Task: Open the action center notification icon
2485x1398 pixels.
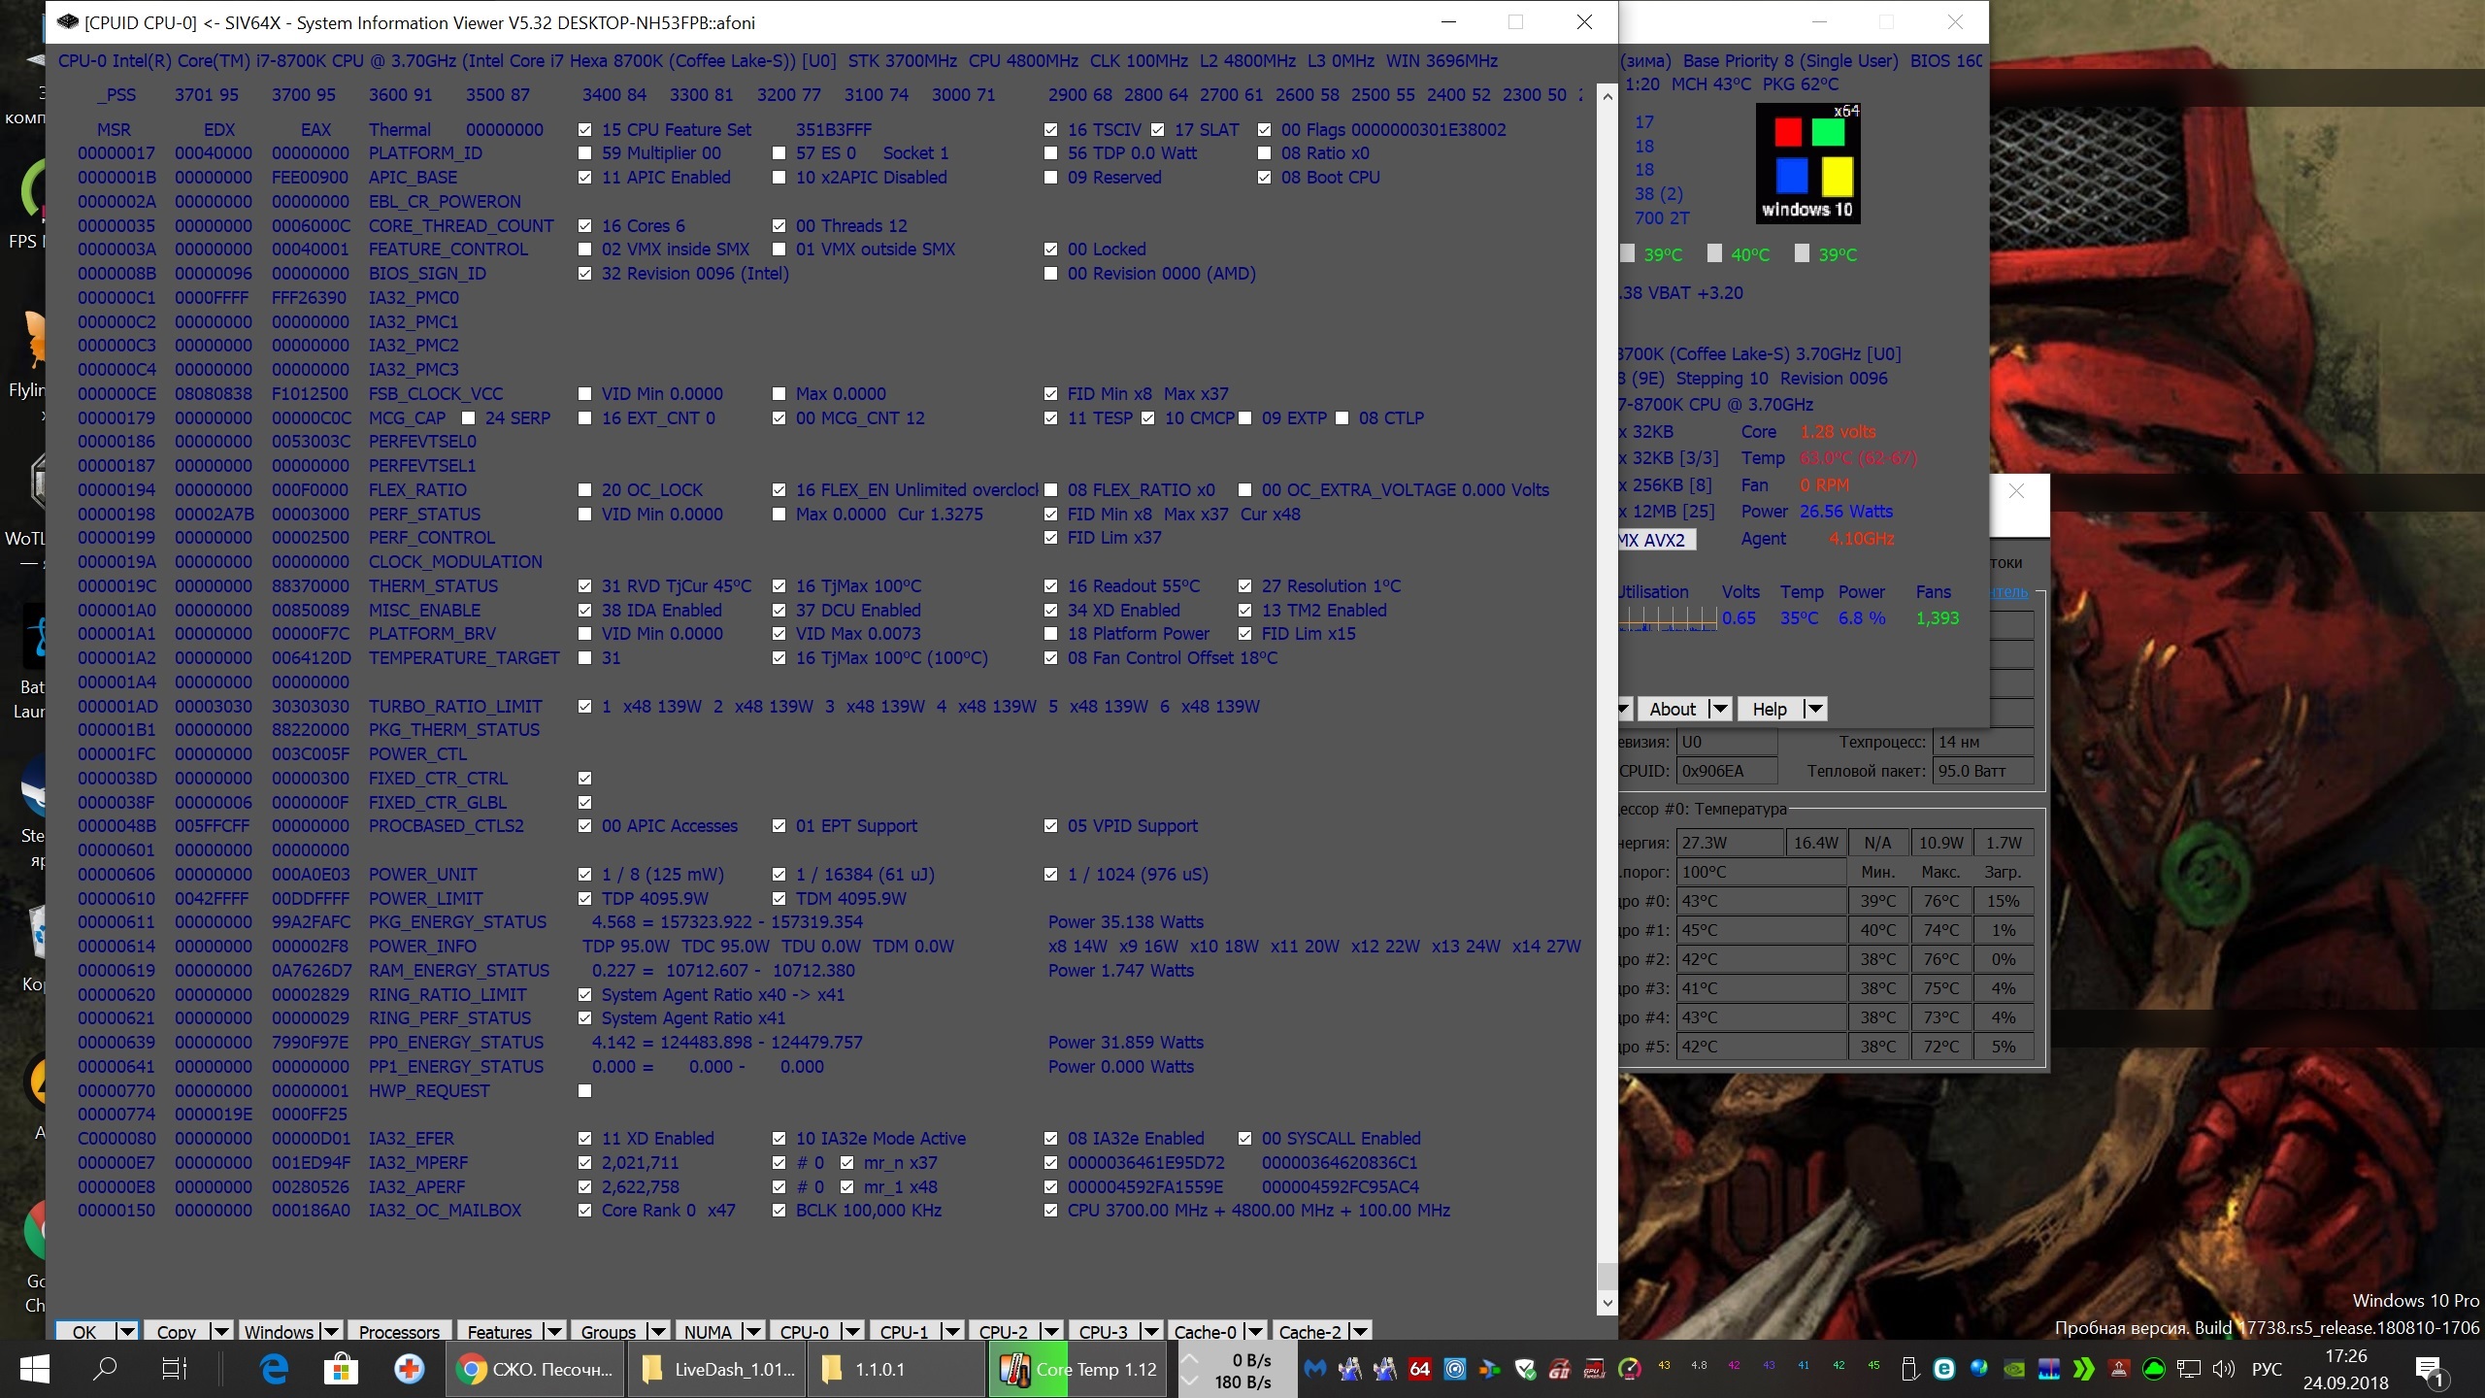Action: tap(2430, 1370)
